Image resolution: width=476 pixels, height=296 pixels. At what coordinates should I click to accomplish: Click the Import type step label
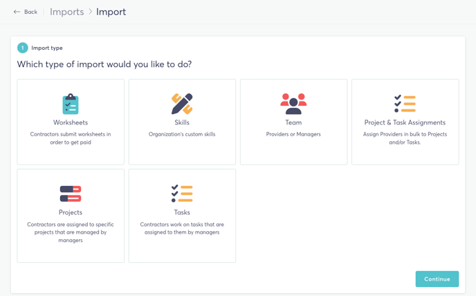pos(47,48)
